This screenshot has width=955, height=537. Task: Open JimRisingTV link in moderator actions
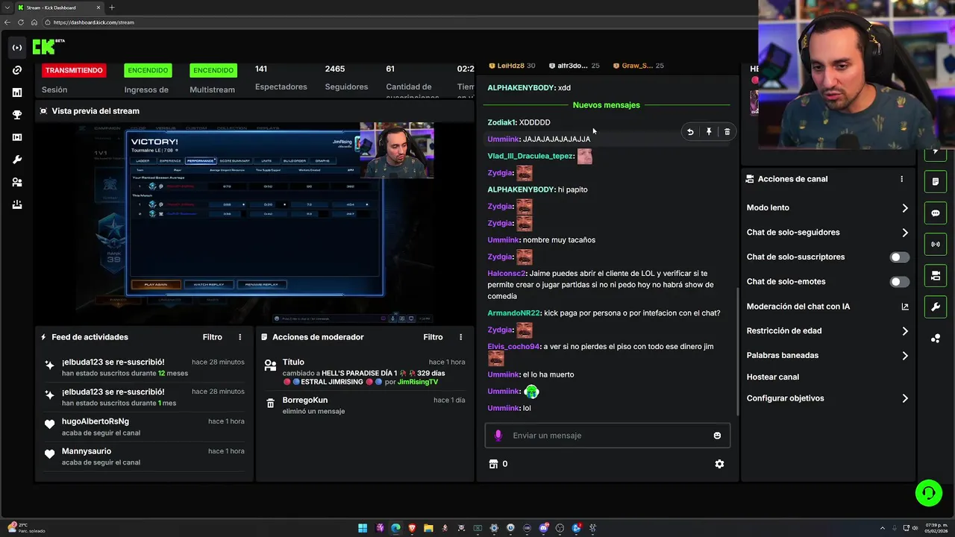[x=418, y=382]
